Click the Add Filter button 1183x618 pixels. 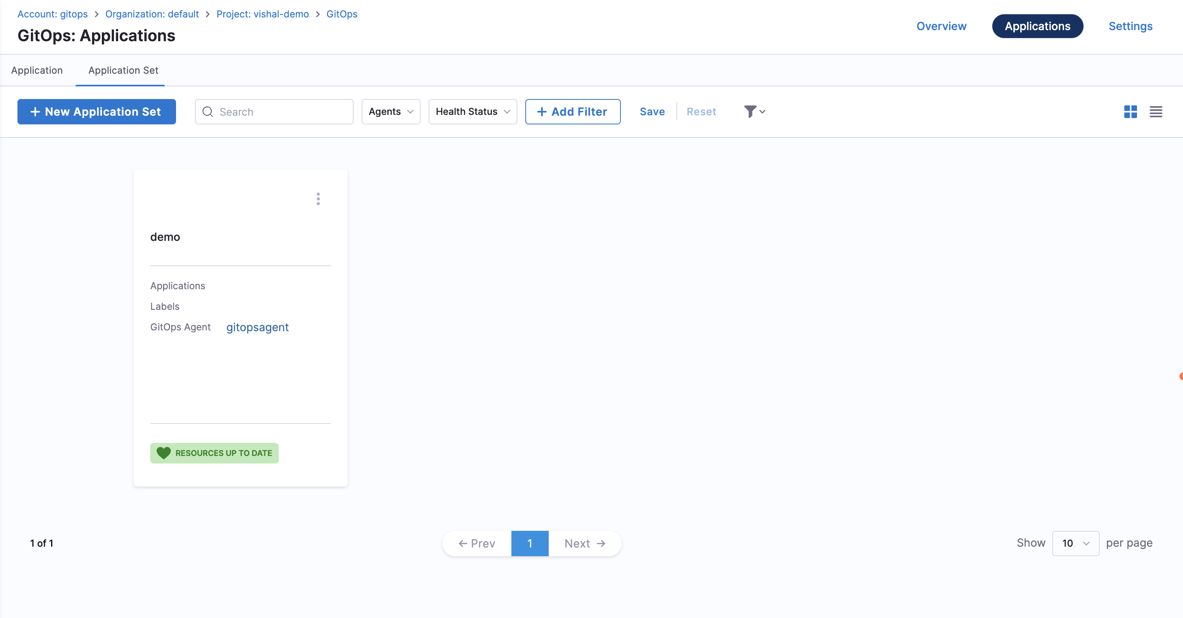572,111
